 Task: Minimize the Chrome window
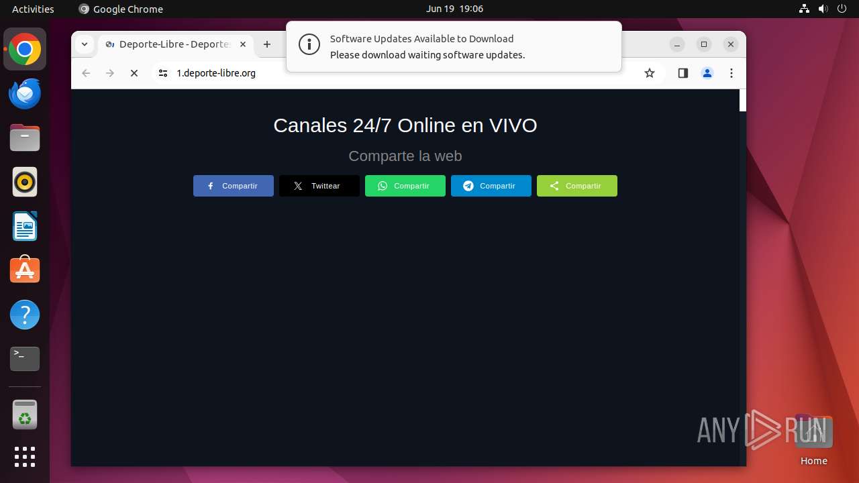click(677, 44)
